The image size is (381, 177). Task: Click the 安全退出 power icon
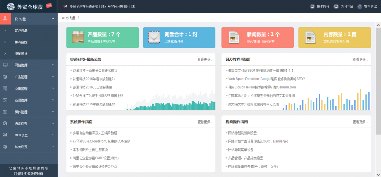pos(360,7)
